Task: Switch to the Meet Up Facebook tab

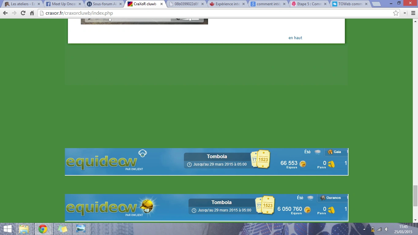Action: pos(64,4)
